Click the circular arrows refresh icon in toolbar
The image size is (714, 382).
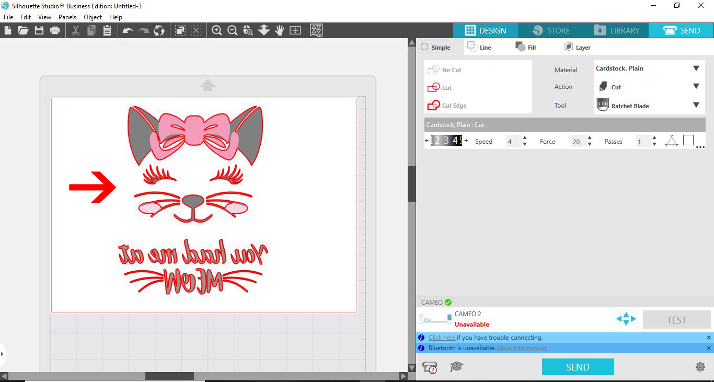coord(159,30)
